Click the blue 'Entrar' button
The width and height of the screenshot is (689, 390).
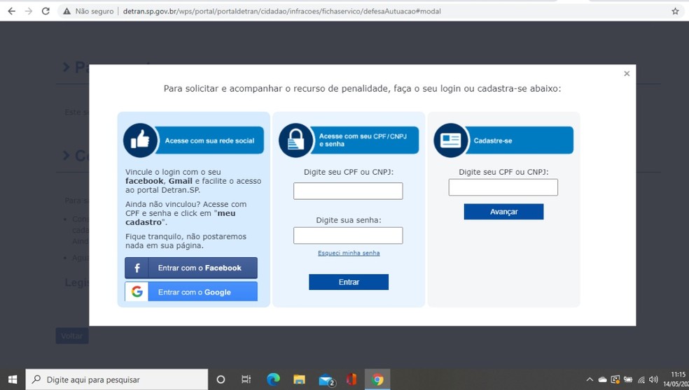(349, 282)
